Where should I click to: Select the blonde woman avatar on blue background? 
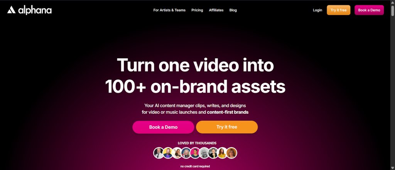[x=186, y=153]
